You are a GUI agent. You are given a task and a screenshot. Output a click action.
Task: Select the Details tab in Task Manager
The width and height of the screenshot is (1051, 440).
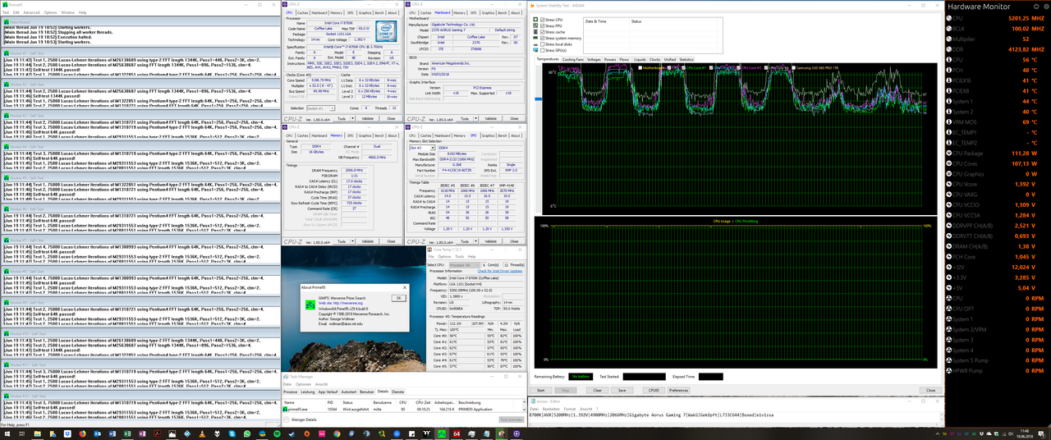[x=383, y=392]
